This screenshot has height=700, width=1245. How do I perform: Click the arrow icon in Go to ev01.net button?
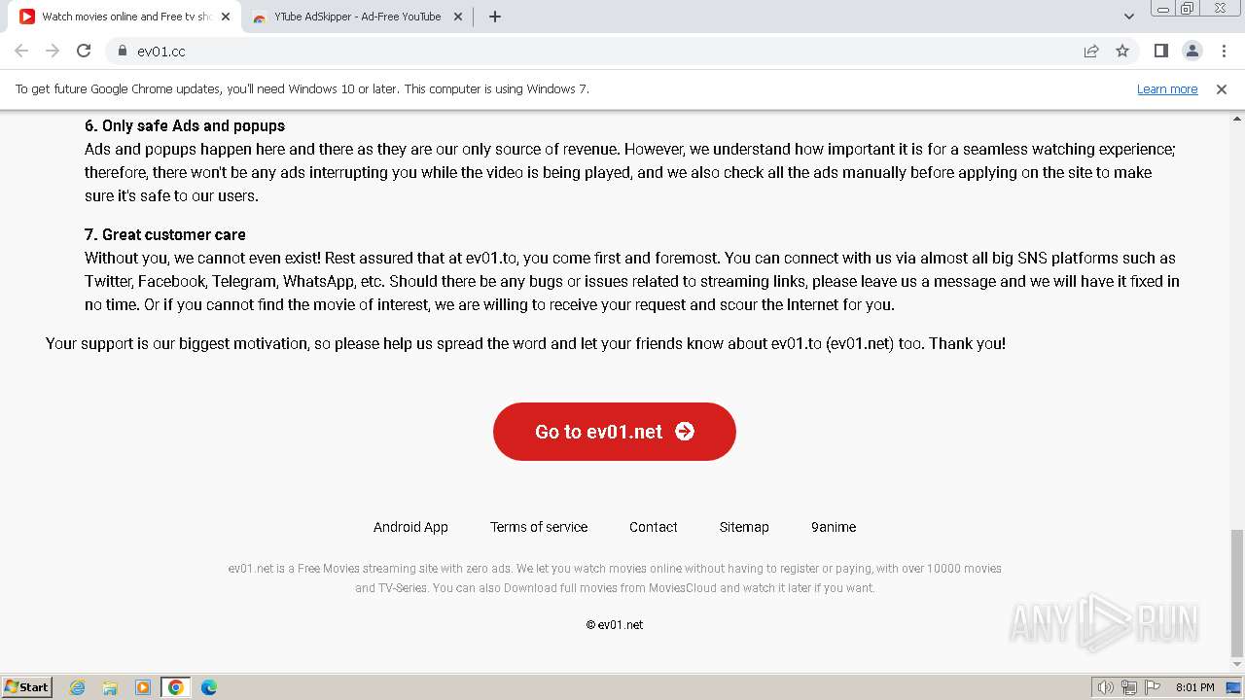685,432
